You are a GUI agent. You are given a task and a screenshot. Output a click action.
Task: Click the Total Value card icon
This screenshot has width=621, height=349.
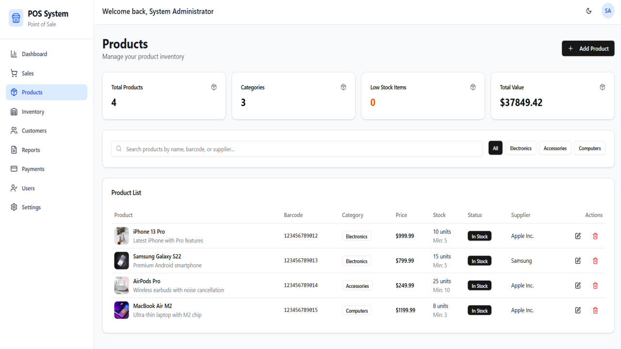(x=603, y=87)
